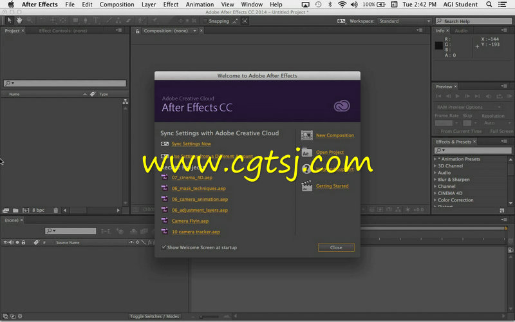Select the Horizontal Type tool

click(x=96, y=21)
